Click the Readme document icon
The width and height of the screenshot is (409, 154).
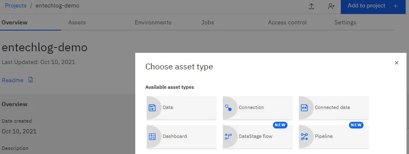pyautogui.click(x=31, y=80)
